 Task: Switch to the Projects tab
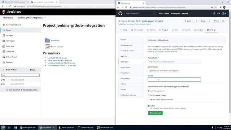164,30
